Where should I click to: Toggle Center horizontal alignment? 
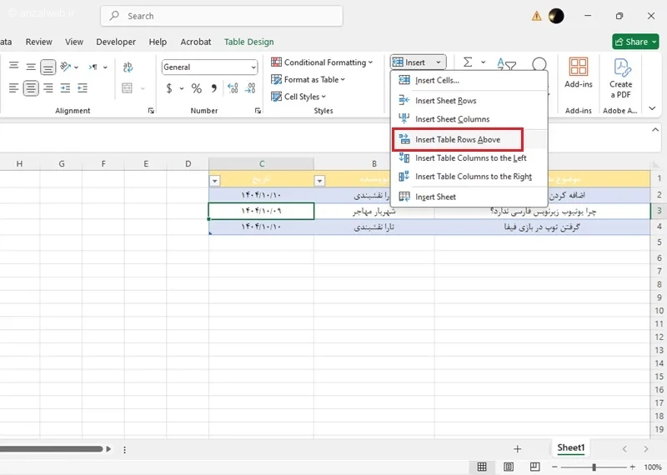click(x=31, y=88)
